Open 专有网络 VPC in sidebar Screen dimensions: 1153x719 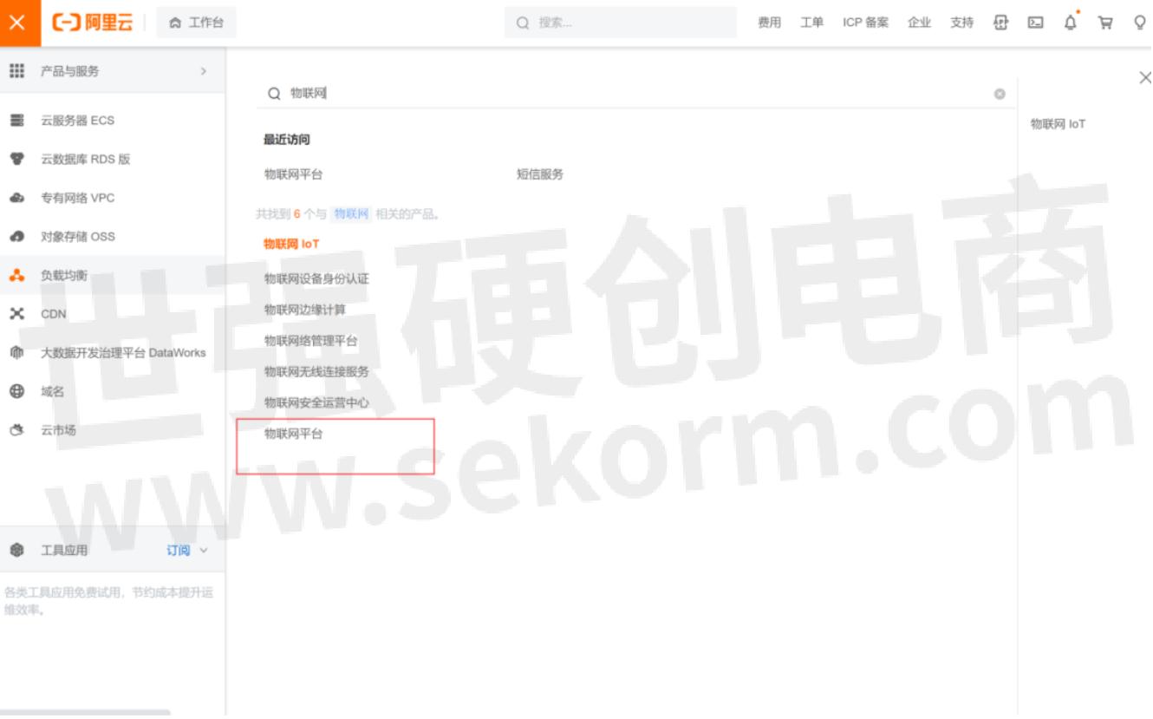coord(78,198)
